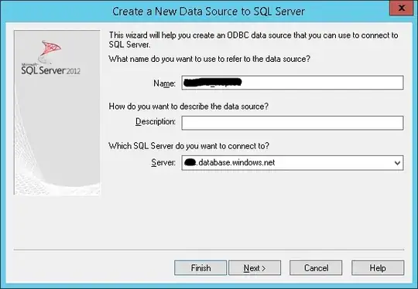Cancel the data source wizard
The image size is (418, 289).
coord(316,267)
